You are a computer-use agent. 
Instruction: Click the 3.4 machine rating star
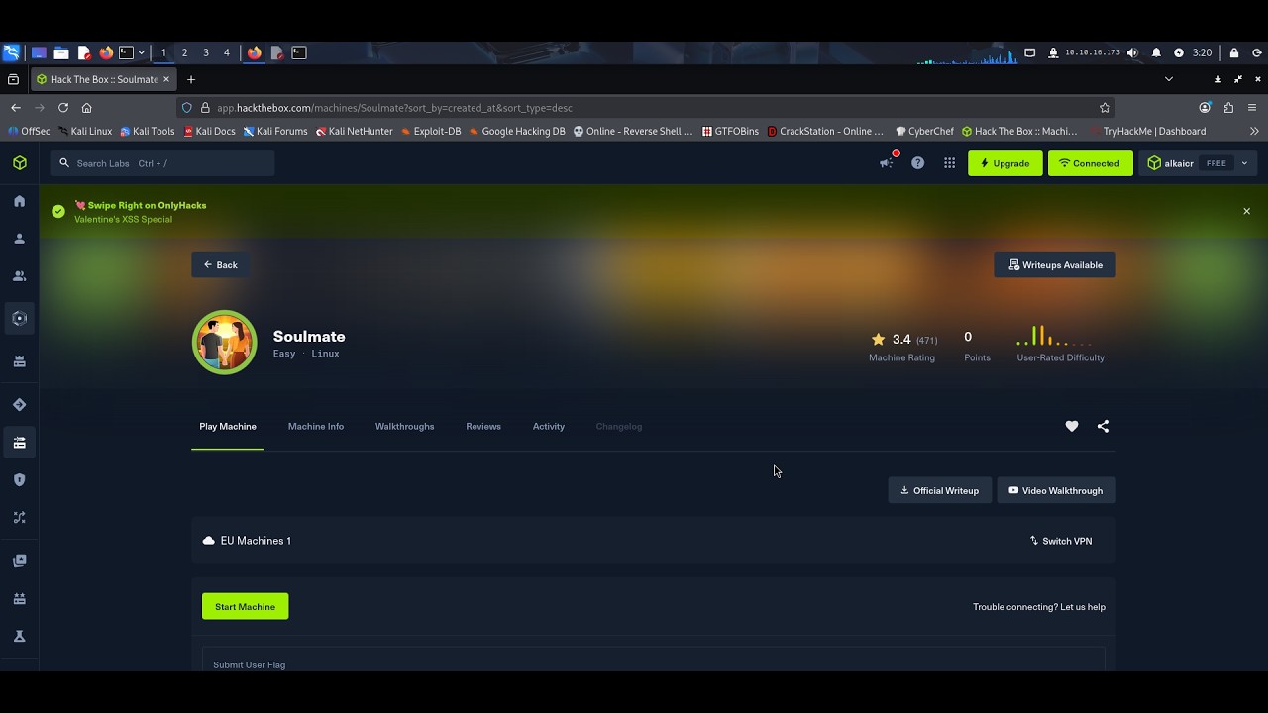[878, 339]
